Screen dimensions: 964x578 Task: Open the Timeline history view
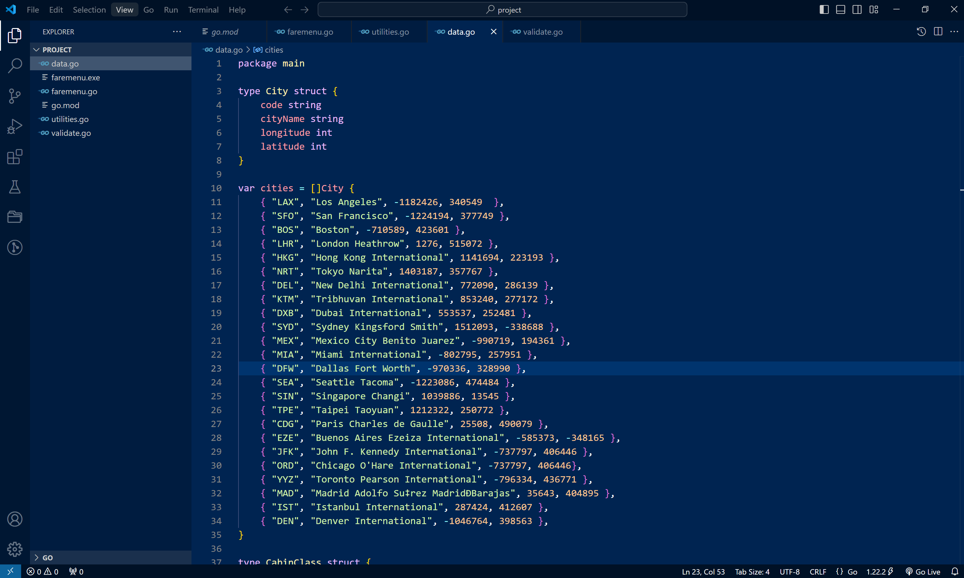[x=921, y=32]
